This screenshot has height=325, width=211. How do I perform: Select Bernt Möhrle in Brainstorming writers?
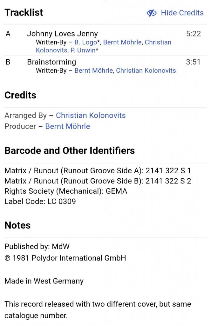pyautogui.click(x=93, y=70)
